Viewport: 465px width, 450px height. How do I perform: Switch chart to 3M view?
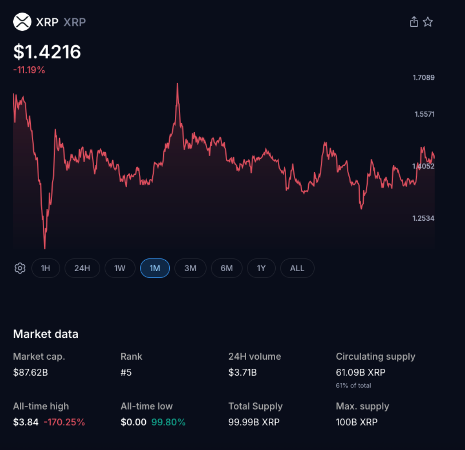coord(190,268)
